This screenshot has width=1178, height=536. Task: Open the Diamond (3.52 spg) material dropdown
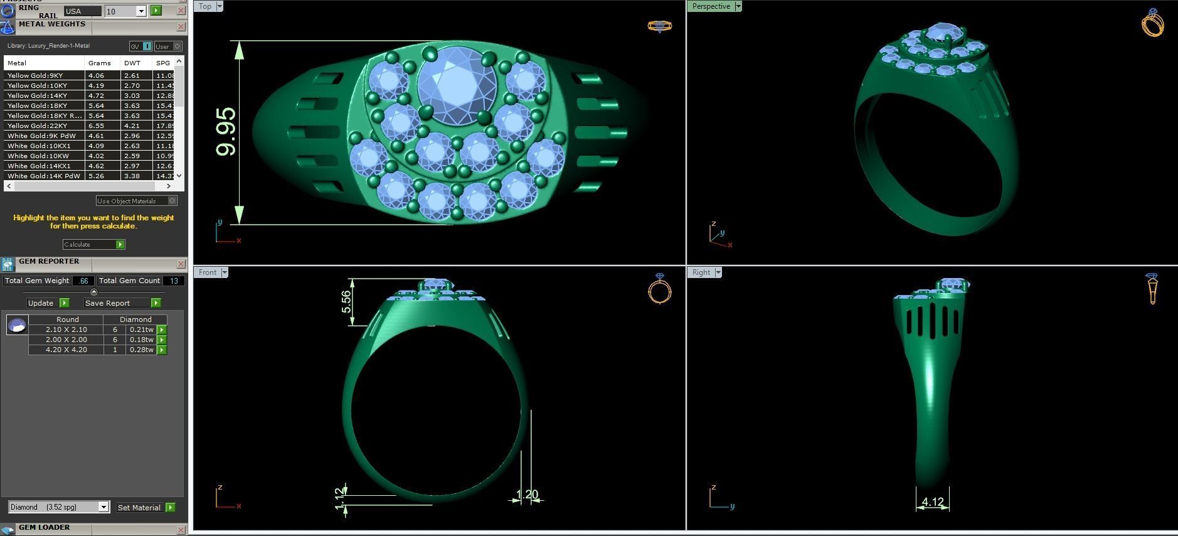pos(103,507)
